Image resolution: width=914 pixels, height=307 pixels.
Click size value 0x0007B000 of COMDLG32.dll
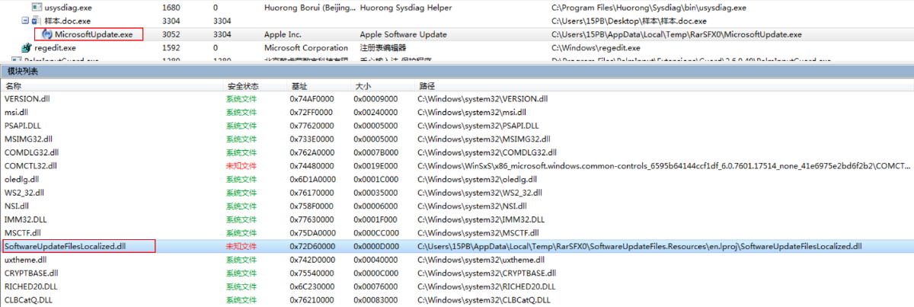pos(376,152)
